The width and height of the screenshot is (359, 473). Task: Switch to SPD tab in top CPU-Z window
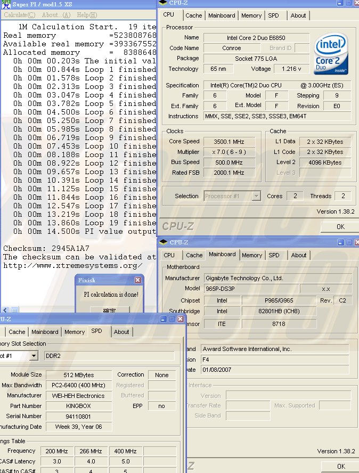point(273,15)
